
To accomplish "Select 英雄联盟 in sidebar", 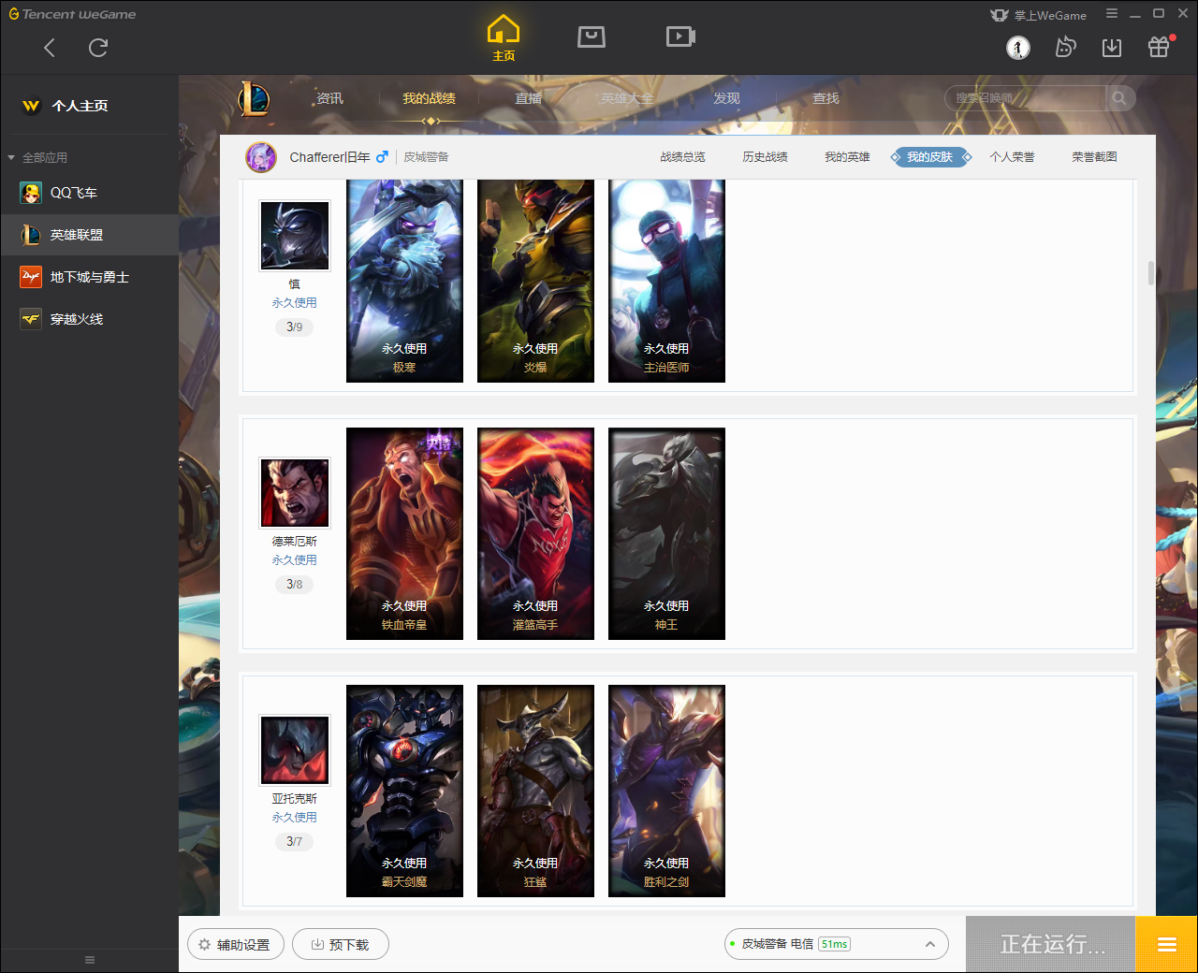I will coord(90,235).
